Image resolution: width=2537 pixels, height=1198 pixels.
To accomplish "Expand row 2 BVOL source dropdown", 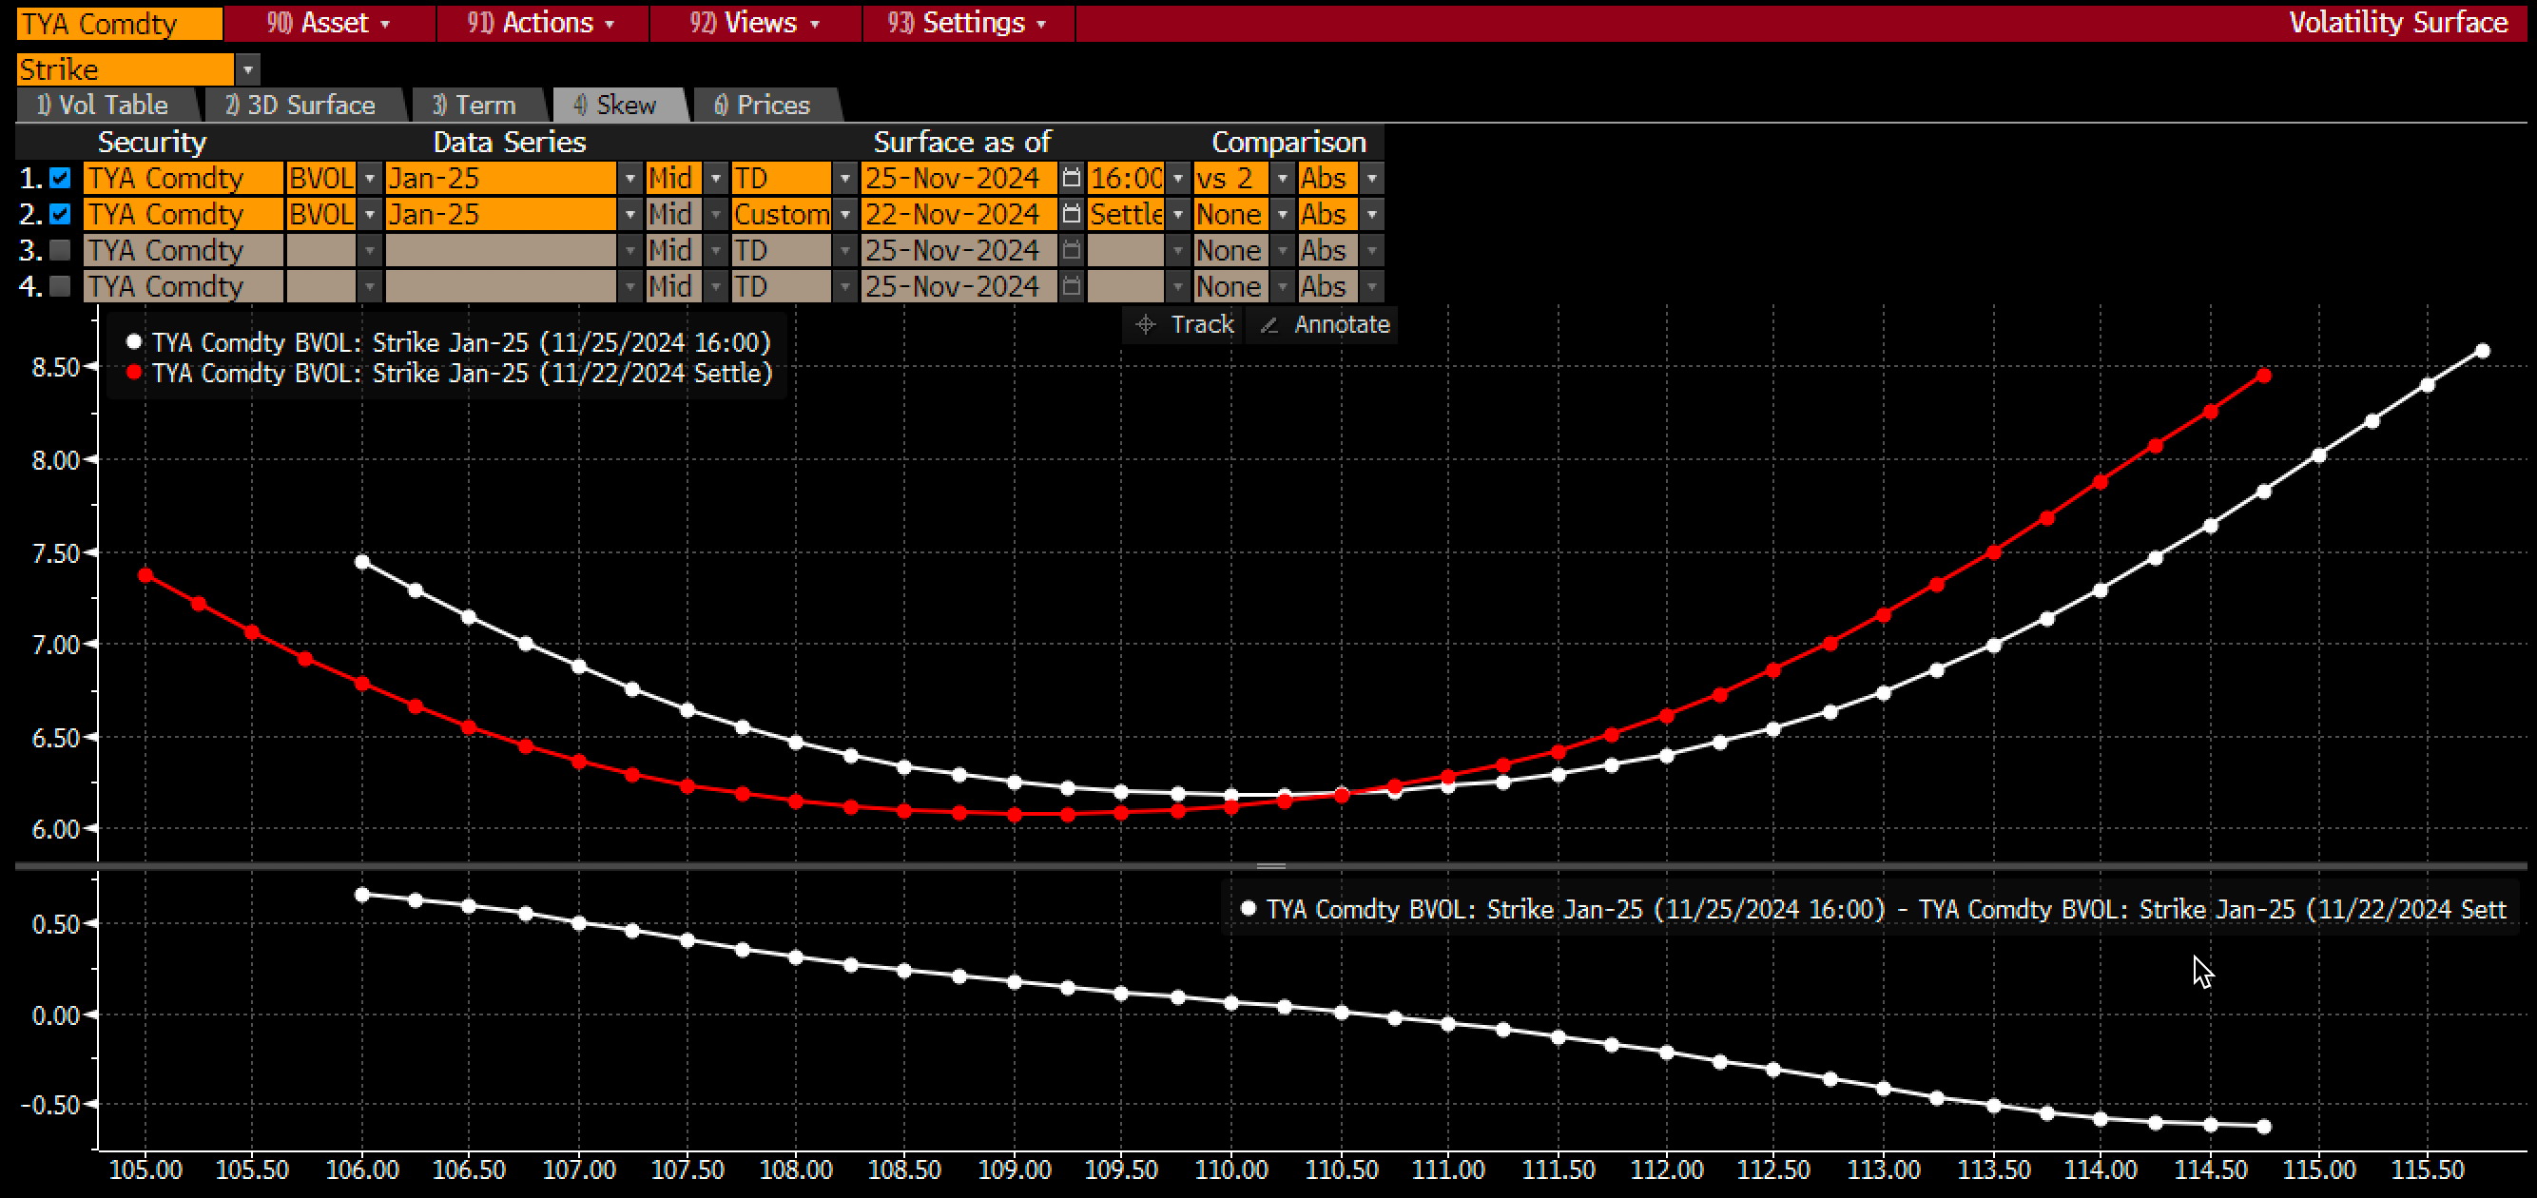I will coord(369,215).
